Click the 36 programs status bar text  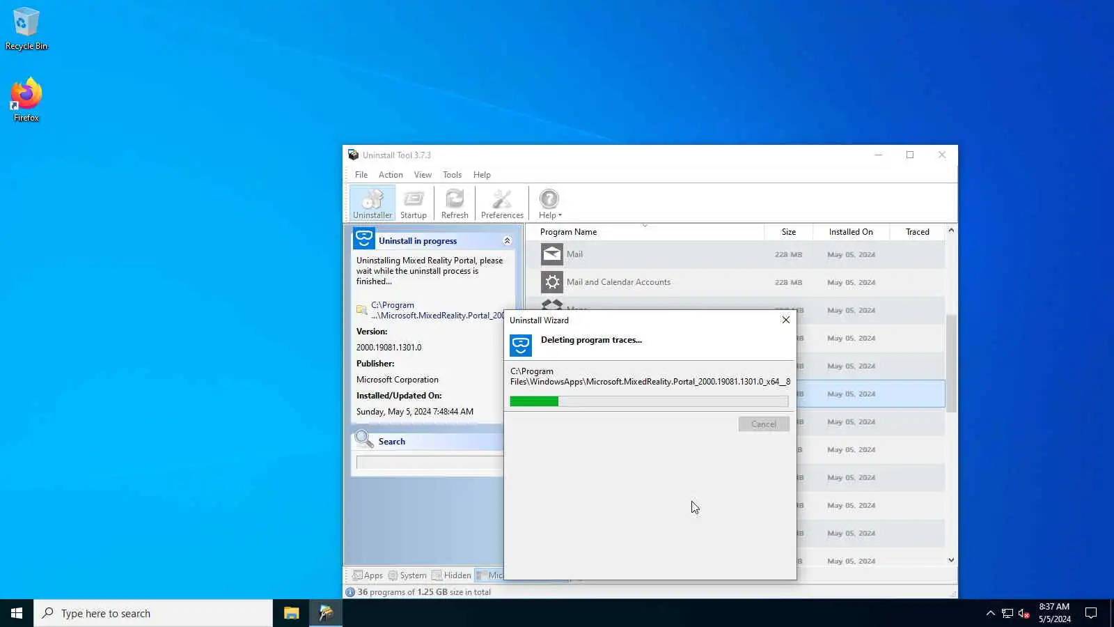[424, 592]
